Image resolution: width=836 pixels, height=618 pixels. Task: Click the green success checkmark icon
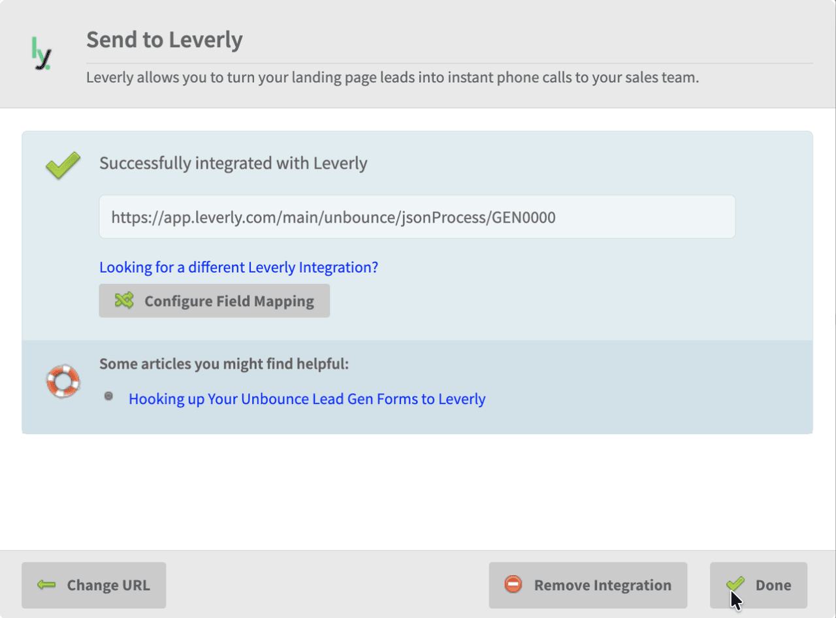pyautogui.click(x=63, y=165)
